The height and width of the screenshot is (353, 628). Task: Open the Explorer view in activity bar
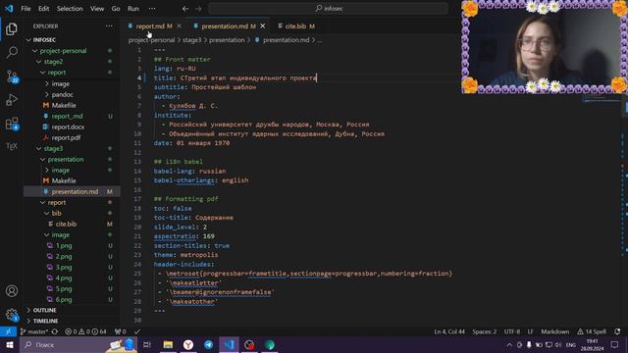click(x=12, y=28)
